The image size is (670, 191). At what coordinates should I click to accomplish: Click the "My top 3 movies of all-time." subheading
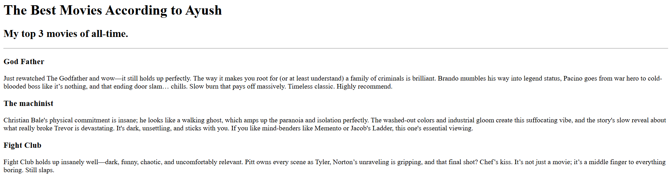66,34
